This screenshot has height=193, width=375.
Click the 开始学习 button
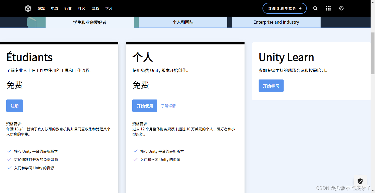click(271, 86)
